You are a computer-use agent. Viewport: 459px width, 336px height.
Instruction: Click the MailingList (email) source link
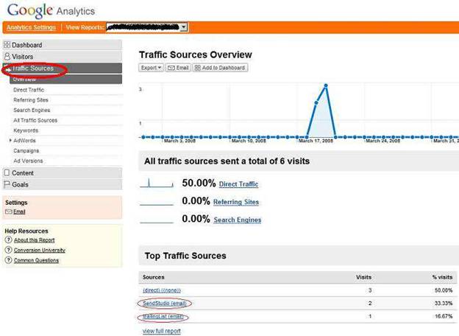(163, 316)
